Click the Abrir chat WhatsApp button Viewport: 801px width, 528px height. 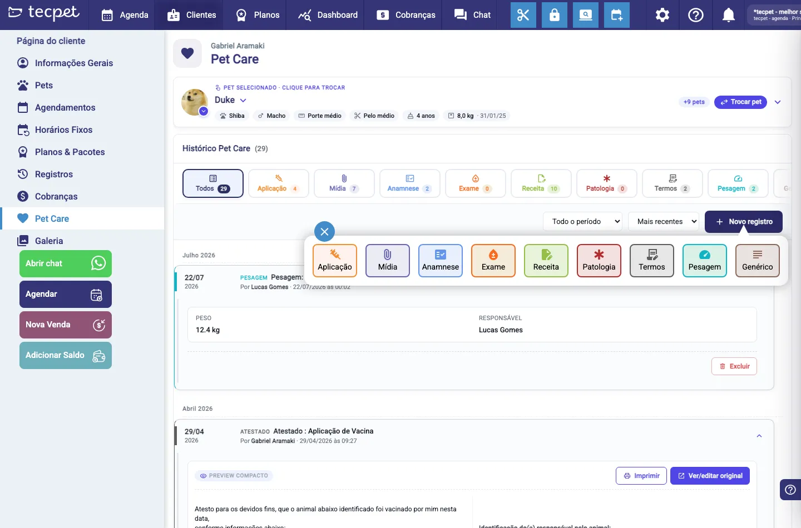click(x=66, y=263)
